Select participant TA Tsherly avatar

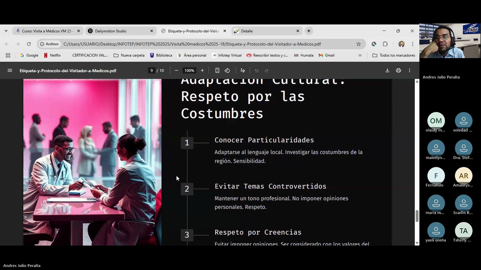tap(463, 231)
